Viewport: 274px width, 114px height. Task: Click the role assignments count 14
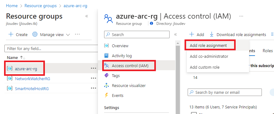click(x=195, y=78)
